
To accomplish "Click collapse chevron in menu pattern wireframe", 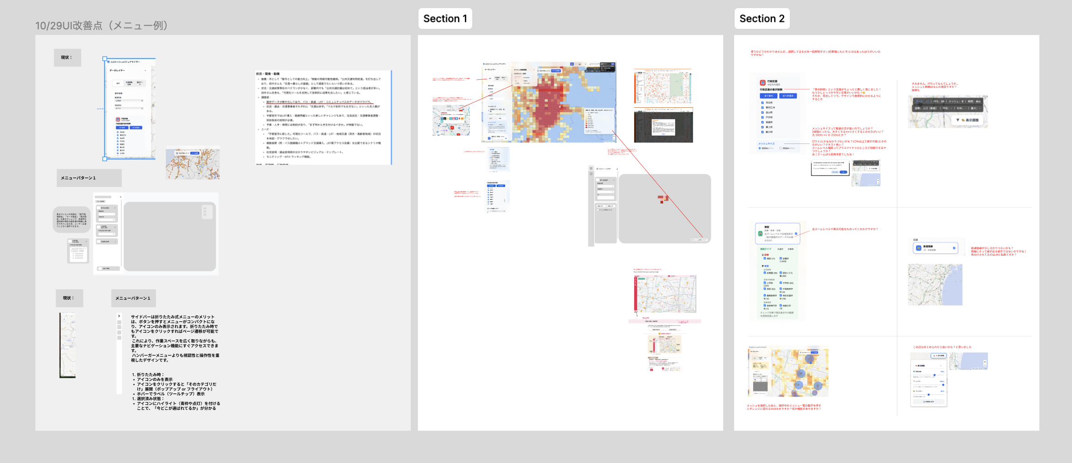I will [x=121, y=197].
